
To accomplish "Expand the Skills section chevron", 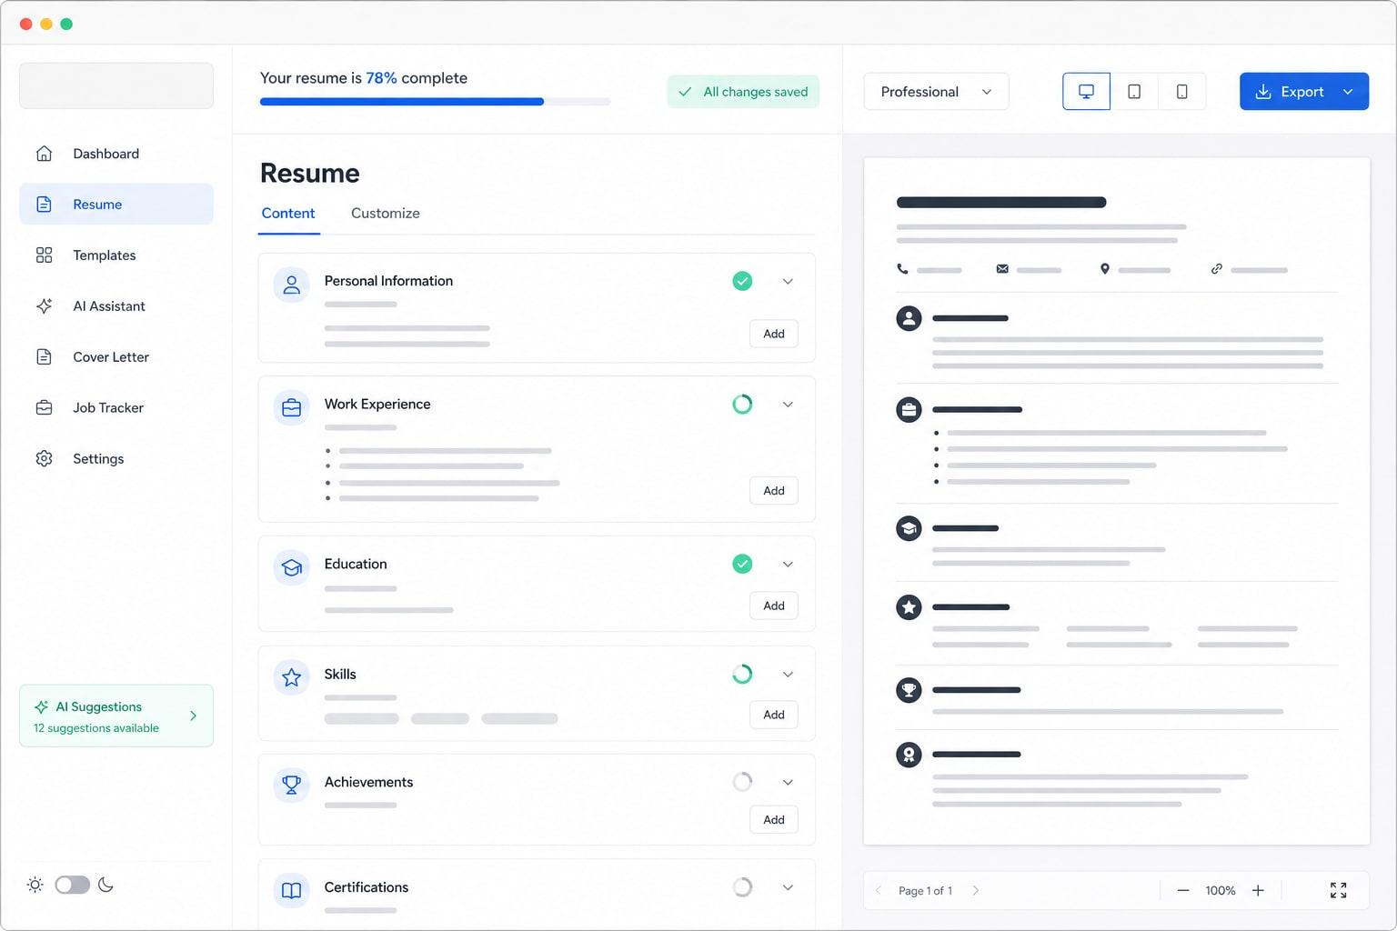I will point(788,675).
